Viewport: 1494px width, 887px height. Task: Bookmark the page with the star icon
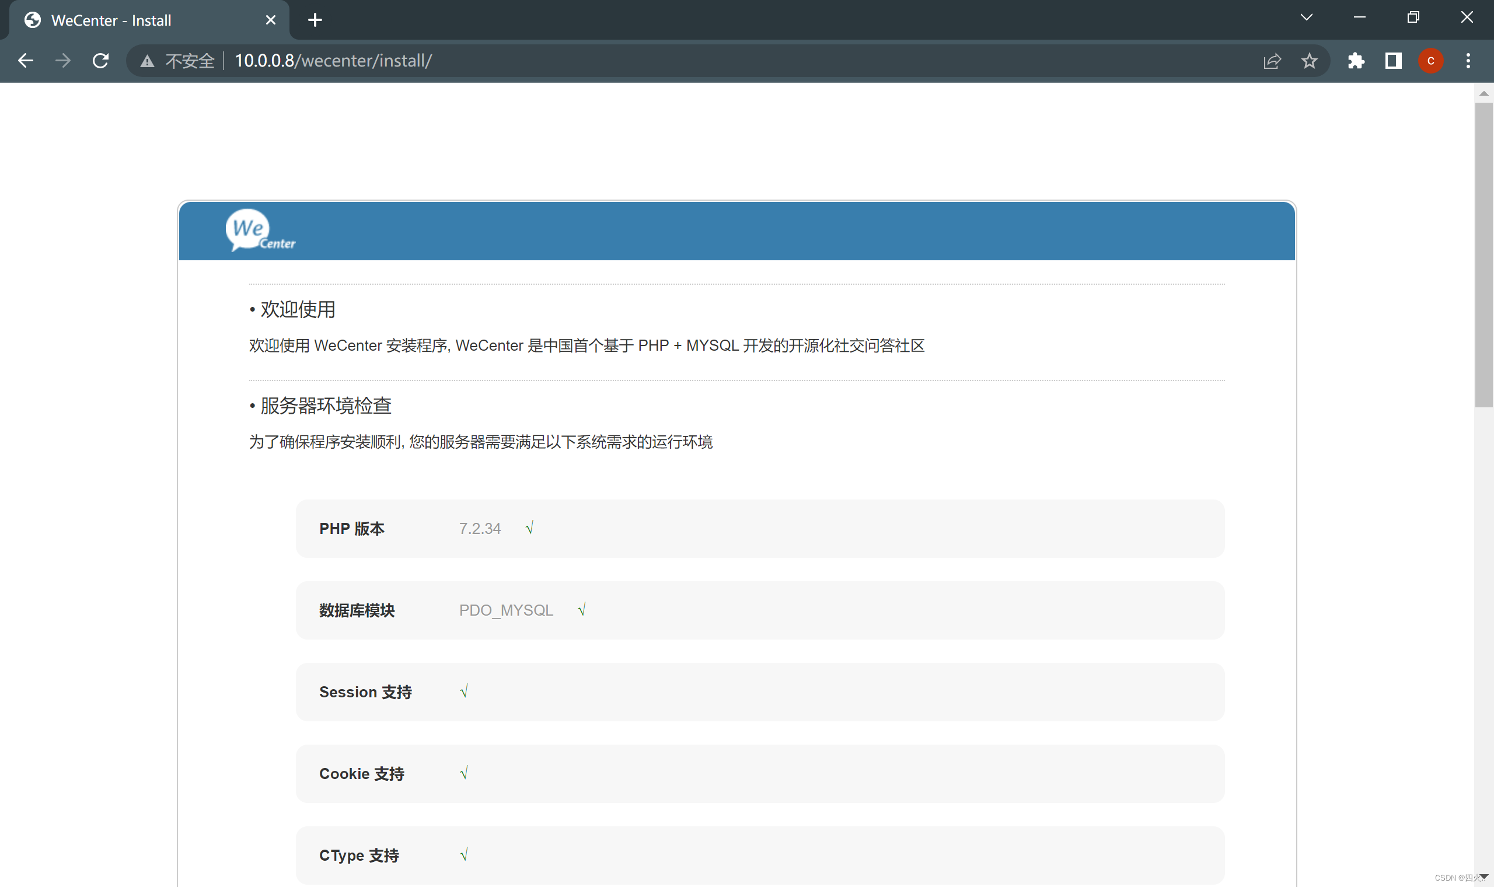click(x=1310, y=60)
